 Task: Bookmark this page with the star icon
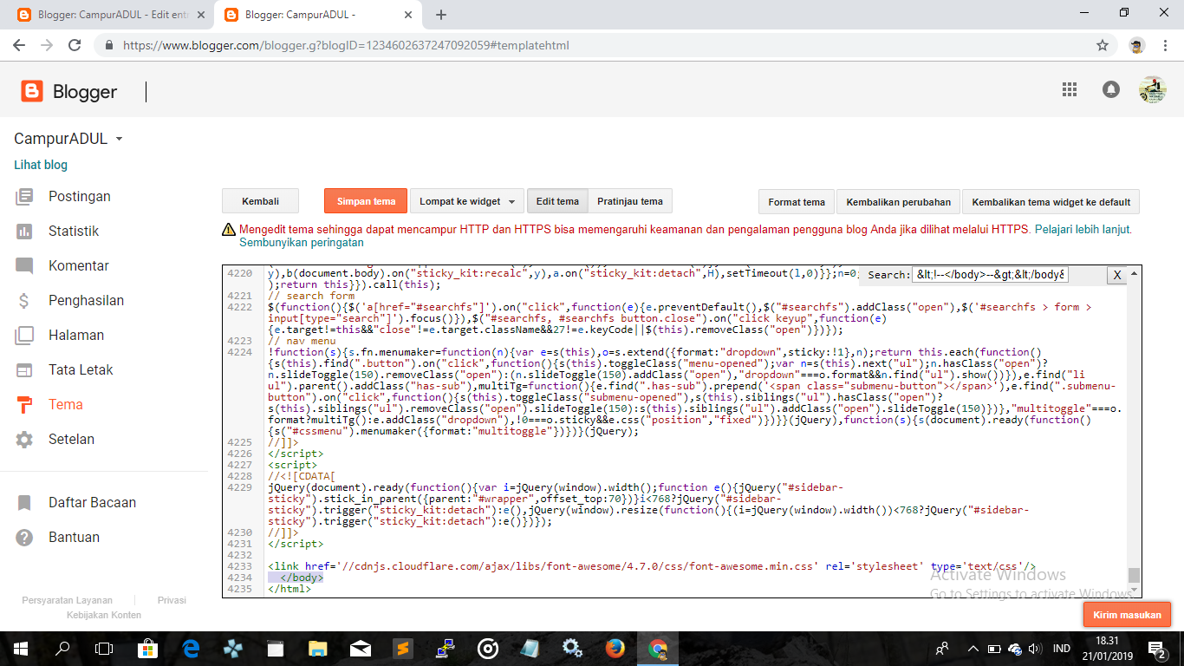point(1103,45)
